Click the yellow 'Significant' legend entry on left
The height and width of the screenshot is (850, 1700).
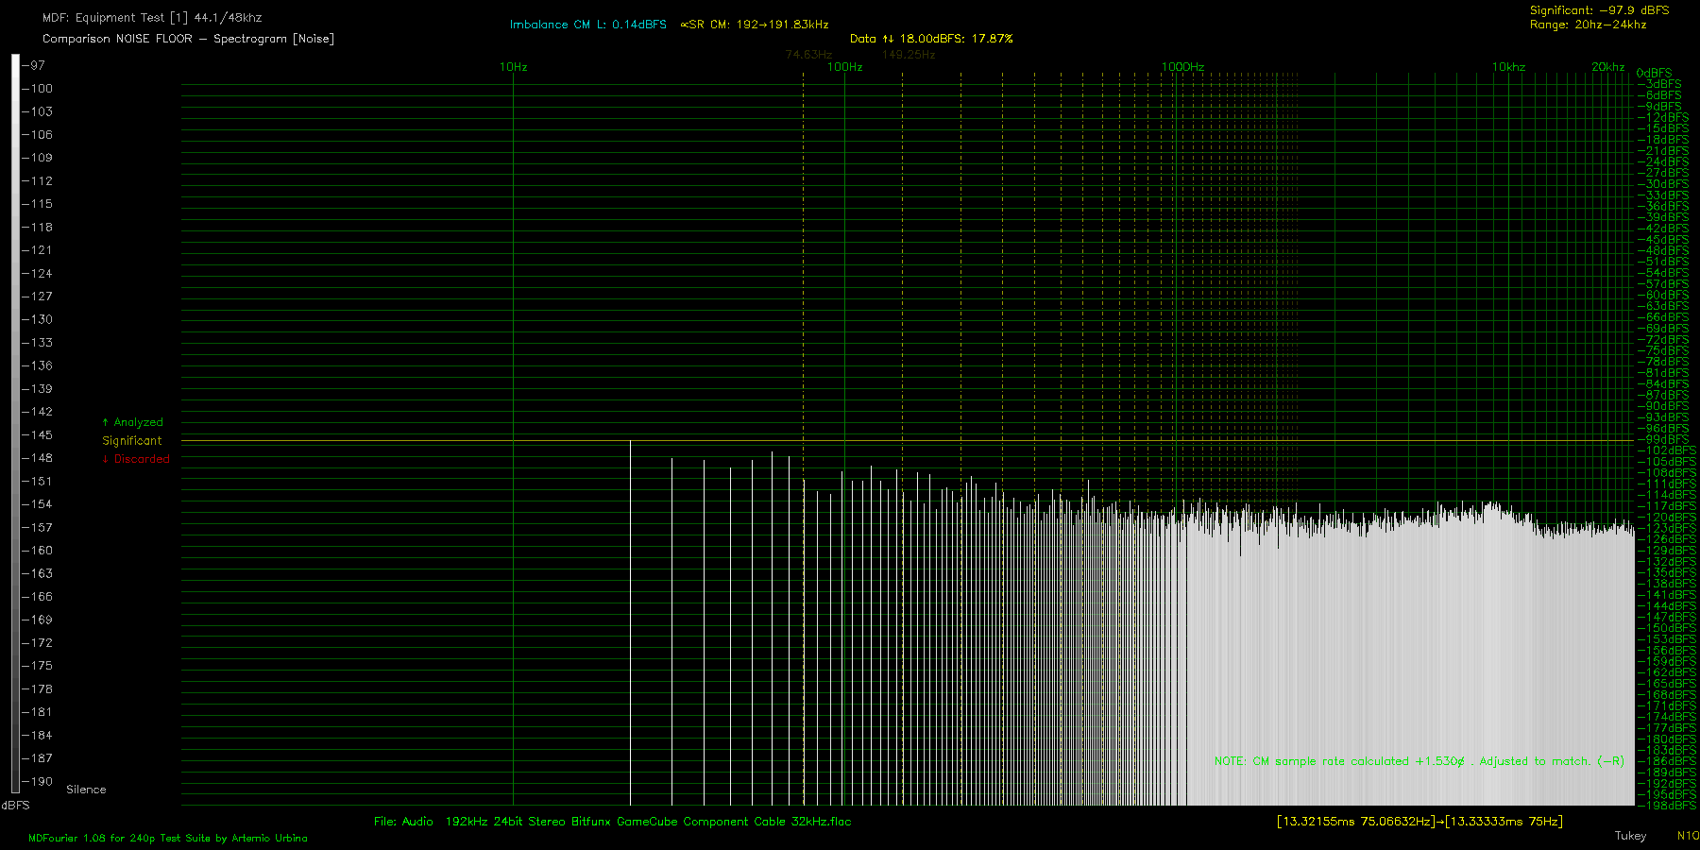pyautogui.click(x=132, y=441)
